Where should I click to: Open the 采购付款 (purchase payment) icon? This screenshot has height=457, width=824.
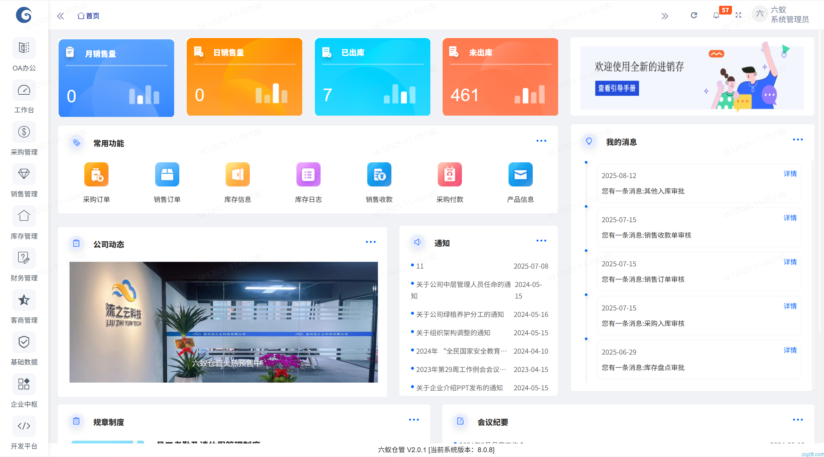click(449, 174)
